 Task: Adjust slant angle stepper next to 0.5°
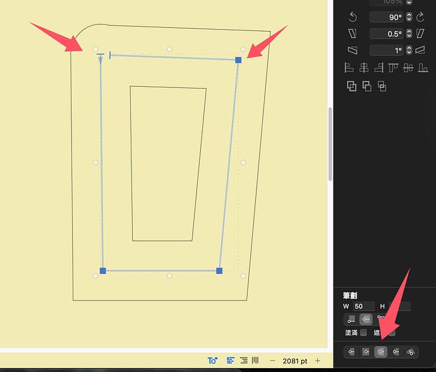click(409, 34)
